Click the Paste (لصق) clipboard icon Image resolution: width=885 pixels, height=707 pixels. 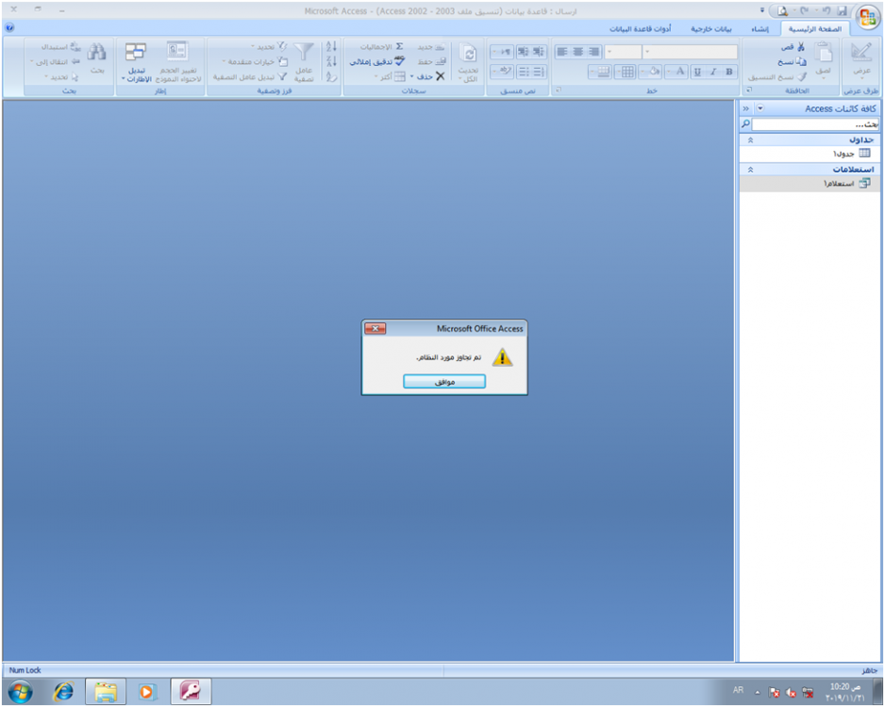click(824, 55)
